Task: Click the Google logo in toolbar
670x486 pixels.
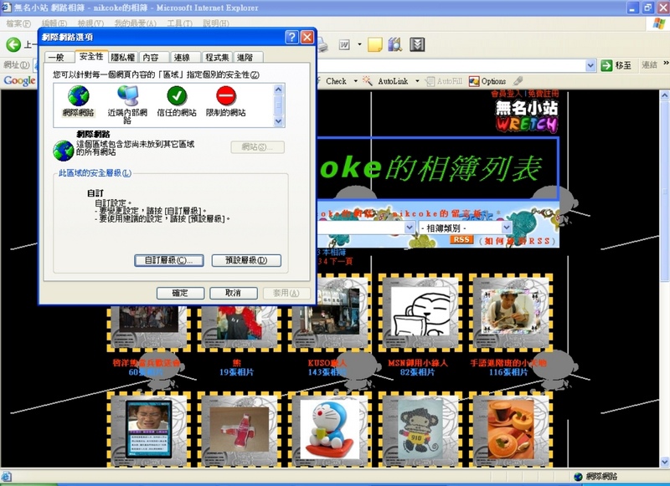Action: point(19,80)
